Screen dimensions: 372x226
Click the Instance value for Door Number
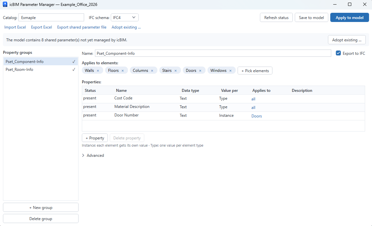[226, 115]
